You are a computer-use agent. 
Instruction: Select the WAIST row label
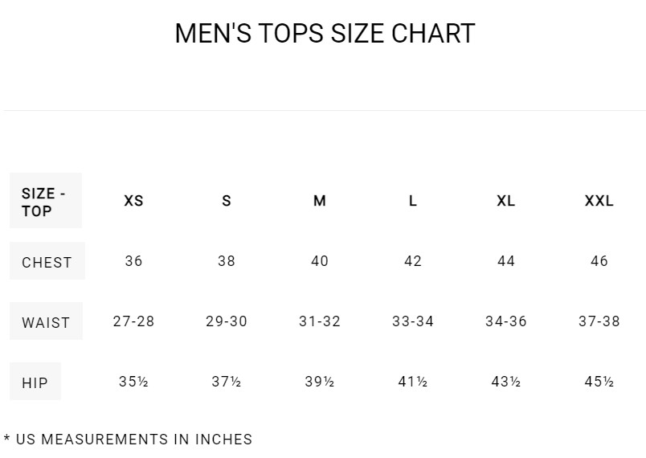click(46, 321)
